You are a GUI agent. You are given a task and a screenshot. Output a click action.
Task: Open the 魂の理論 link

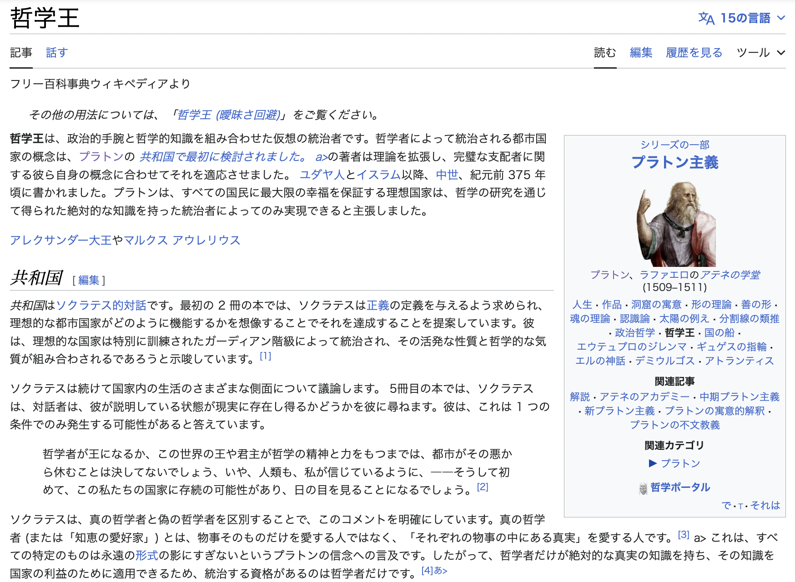[x=590, y=318]
